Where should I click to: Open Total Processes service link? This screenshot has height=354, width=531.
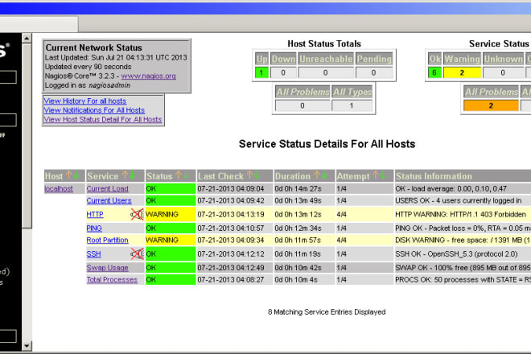pyautogui.click(x=112, y=280)
